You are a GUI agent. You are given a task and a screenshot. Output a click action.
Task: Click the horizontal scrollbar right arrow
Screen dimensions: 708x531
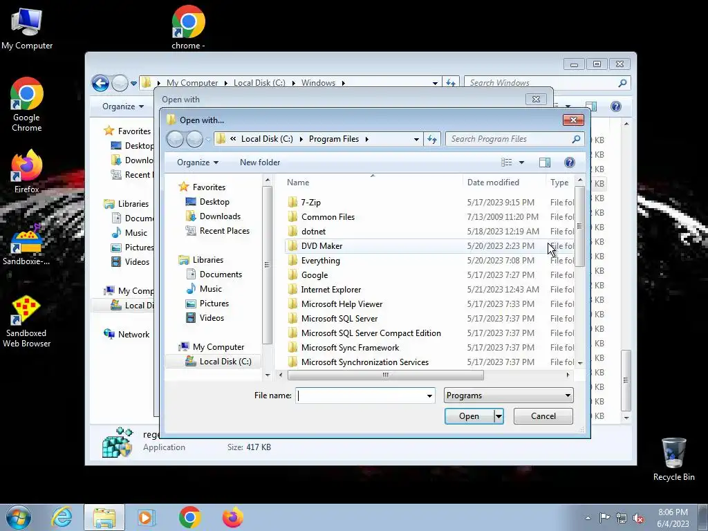[568, 375]
